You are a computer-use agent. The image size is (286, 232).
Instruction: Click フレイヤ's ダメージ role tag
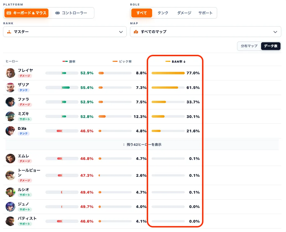tap(25, 76)
